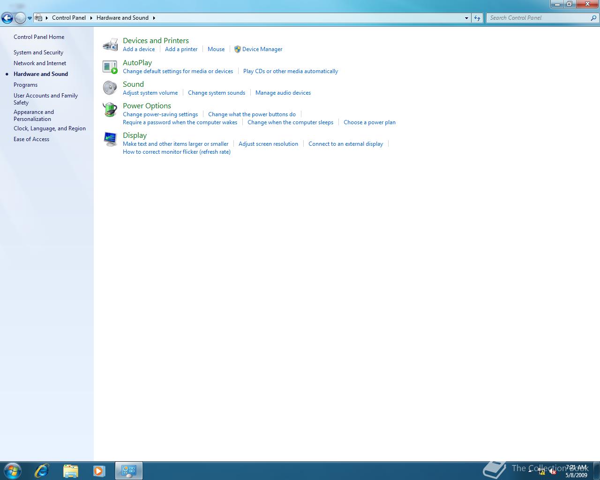Click the muted volume tray icon
Image resolution: width=600 pixels, height=480 pixels.
pos(553,472)
